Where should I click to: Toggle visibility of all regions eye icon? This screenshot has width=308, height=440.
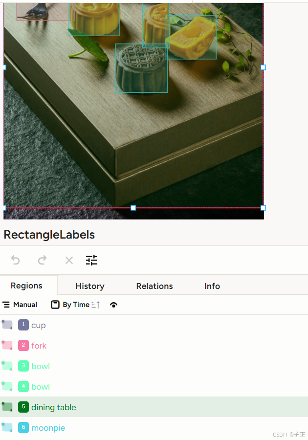113,305
